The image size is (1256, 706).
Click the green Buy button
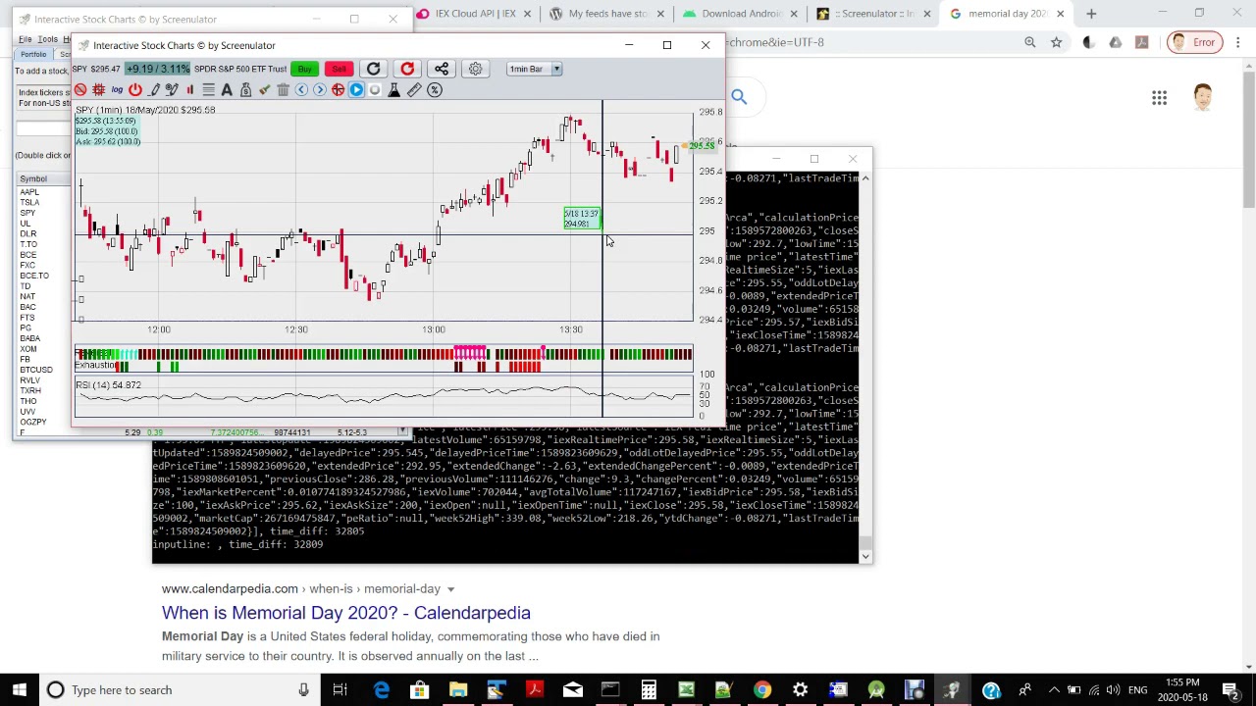[x=305, y=69]
